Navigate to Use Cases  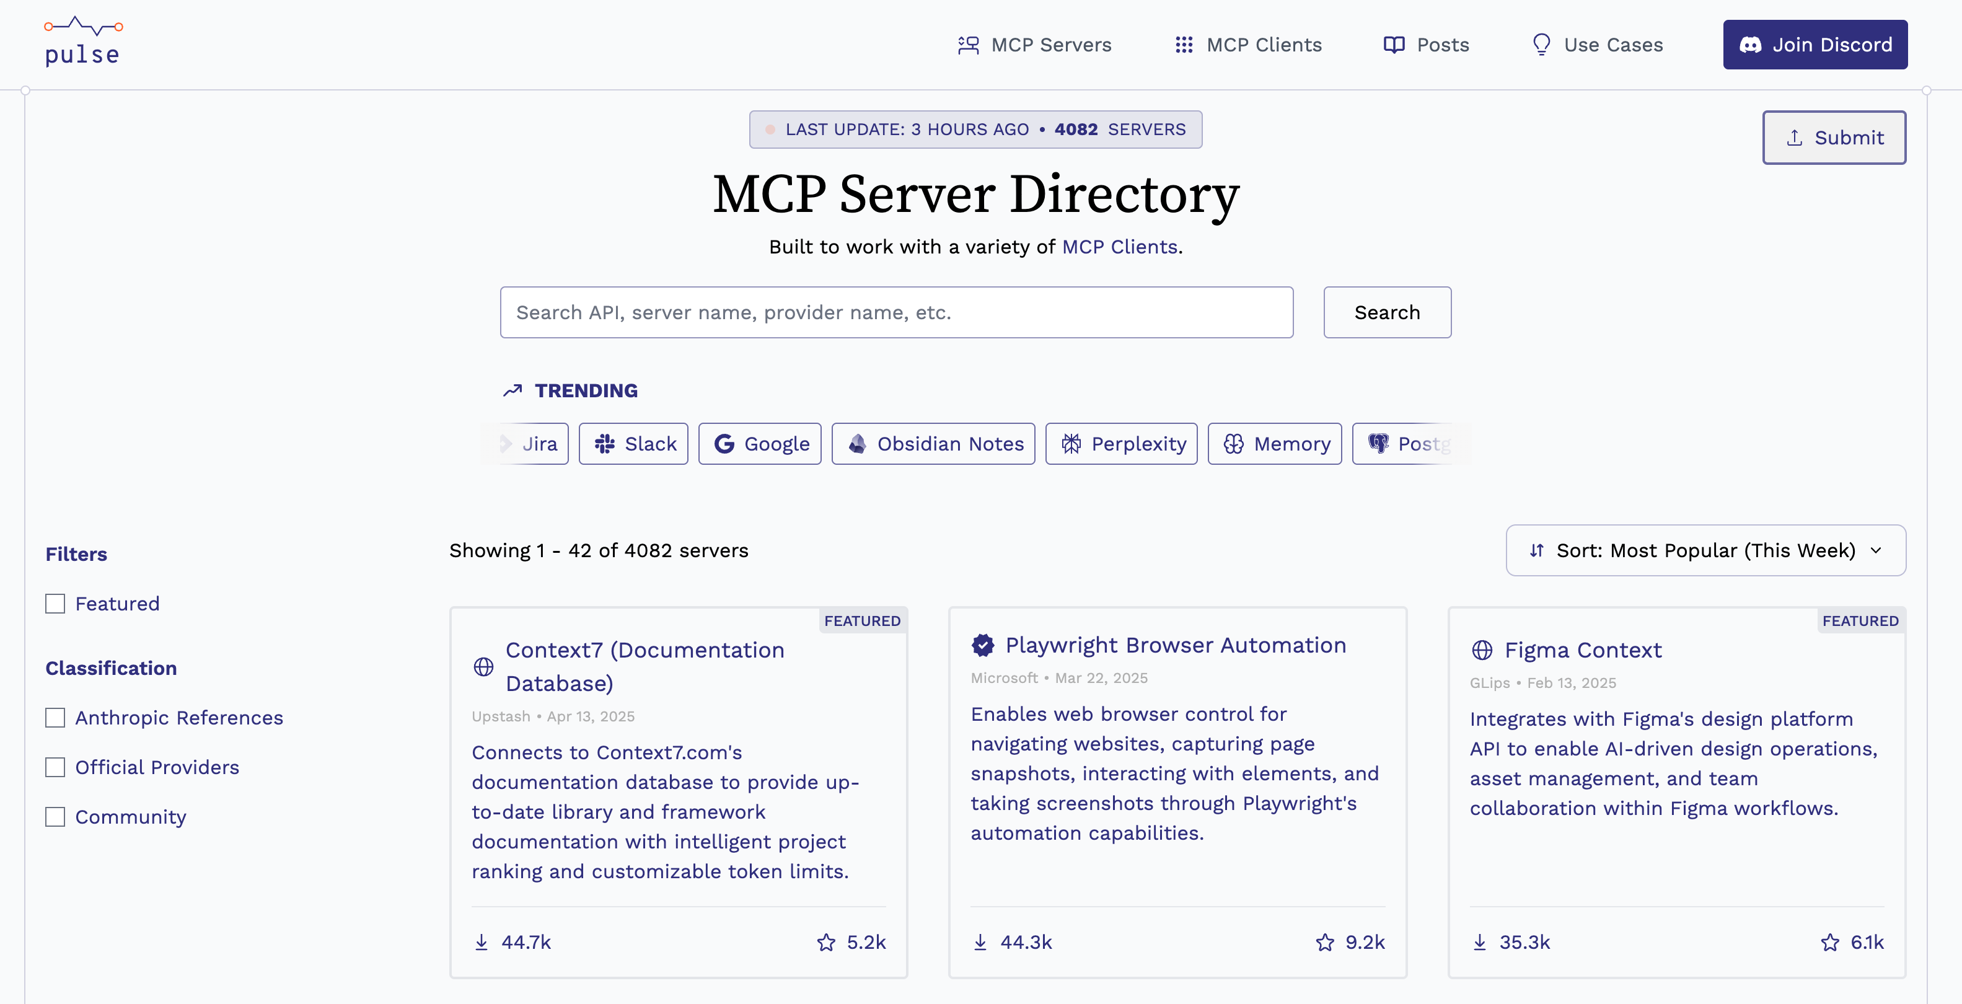1597,45
